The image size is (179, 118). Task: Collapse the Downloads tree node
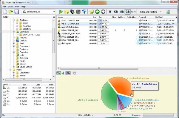click(14, 32)
